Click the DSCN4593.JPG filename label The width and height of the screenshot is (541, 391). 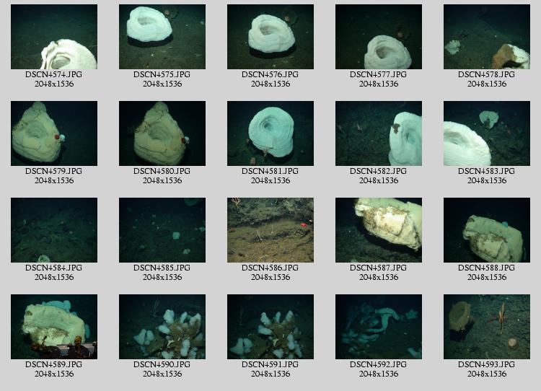tap(487, 364)
